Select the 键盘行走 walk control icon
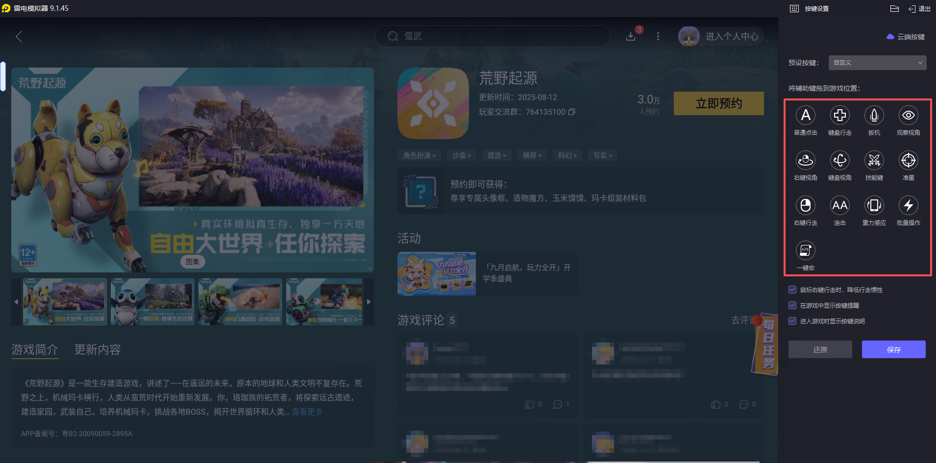The image size is (936, 463). click(839, 115)
